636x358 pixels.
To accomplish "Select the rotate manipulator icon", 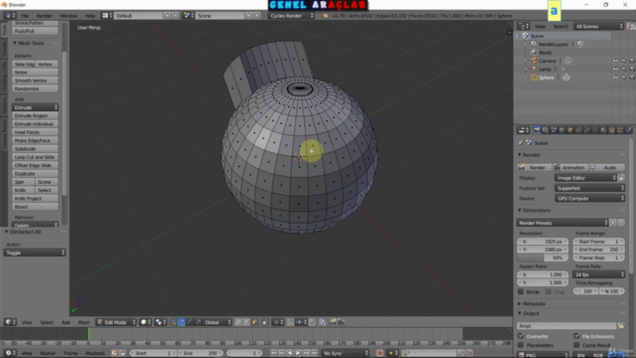I will click(x=190, y=322).
